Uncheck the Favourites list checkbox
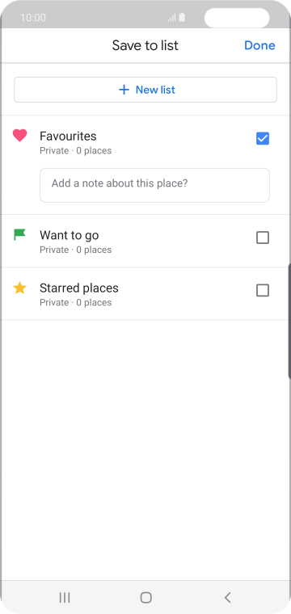 point(263,138)
